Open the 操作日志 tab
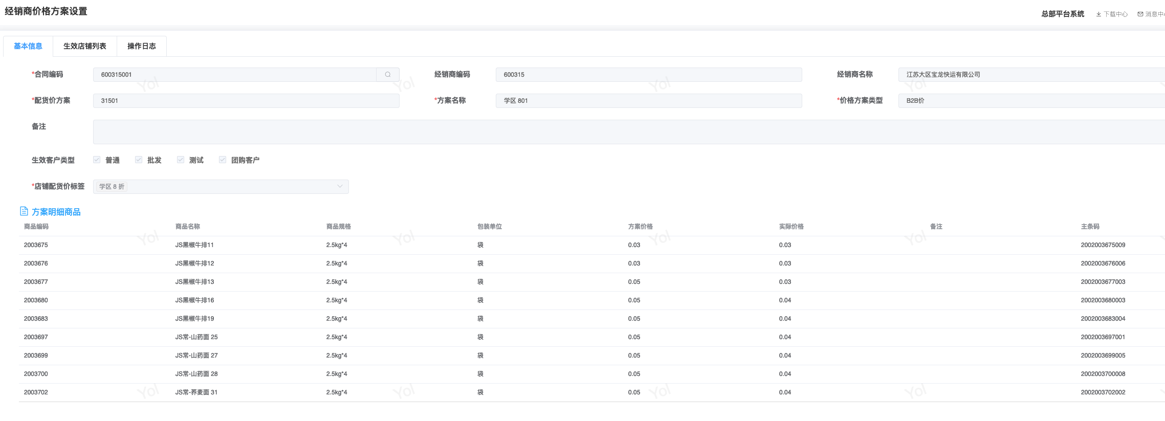The width and height of the screenshot is (1165, 421). [x=141, y=46]
